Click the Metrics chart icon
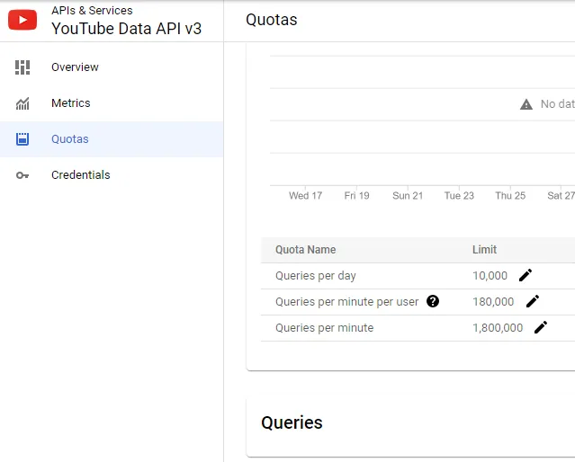The width and height of the screenshot is (575, 462). (22, 103)
